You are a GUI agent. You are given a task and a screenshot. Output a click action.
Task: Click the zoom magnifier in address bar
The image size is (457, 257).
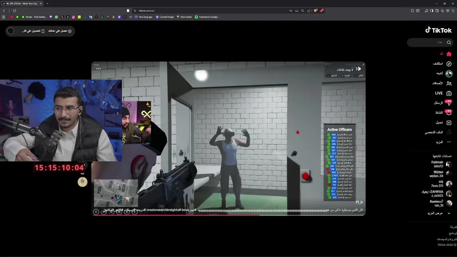(303, 11)
